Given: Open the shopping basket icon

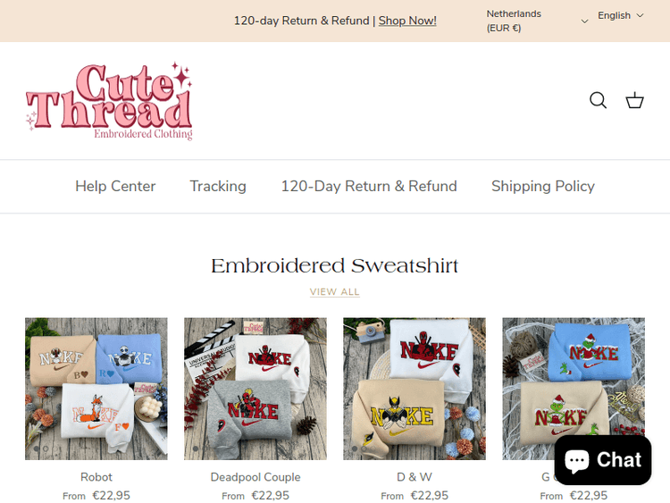Looking at the screenshot, I should [634, 100].
